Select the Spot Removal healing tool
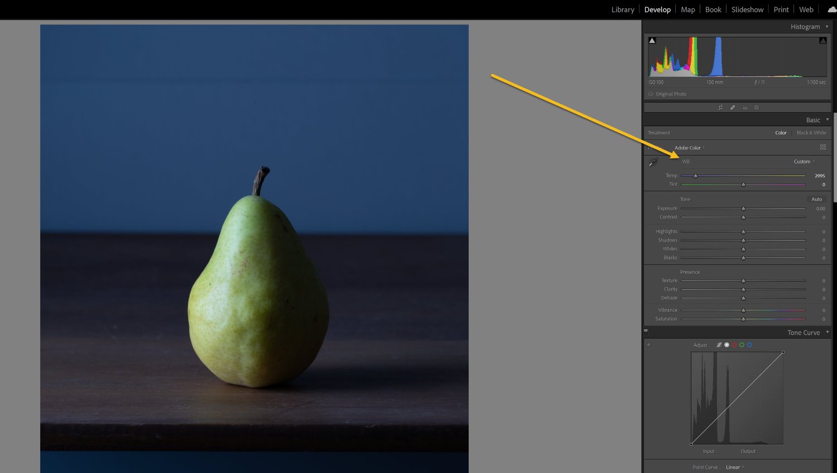The image size is (837, 473). click(x=733, y=107)
